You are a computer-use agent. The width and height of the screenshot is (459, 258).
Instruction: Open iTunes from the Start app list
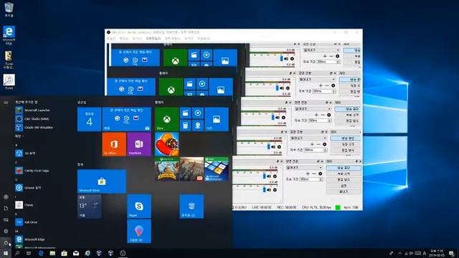[24, 205]
